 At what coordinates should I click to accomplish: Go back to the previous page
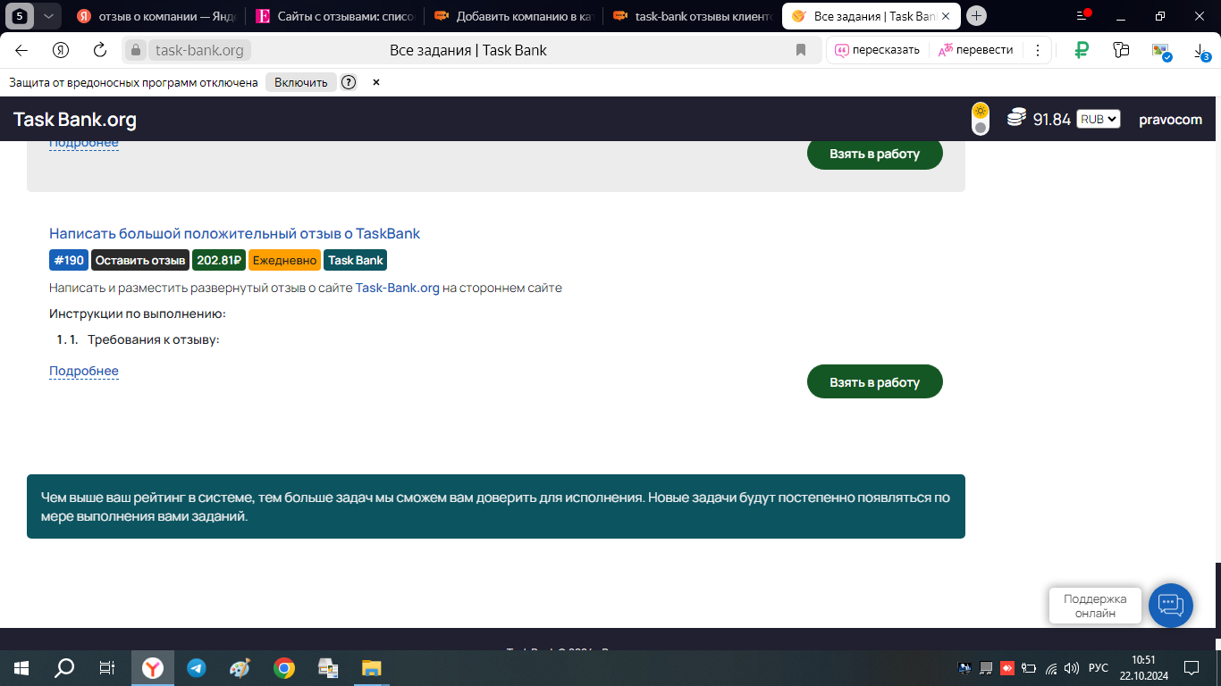coord(21,50)
